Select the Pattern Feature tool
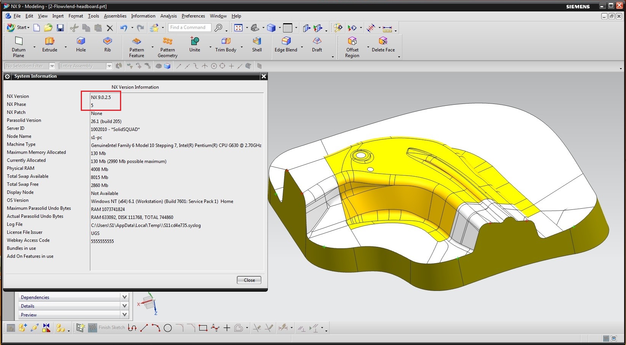The image size is (626, 345). pos(136,47)
